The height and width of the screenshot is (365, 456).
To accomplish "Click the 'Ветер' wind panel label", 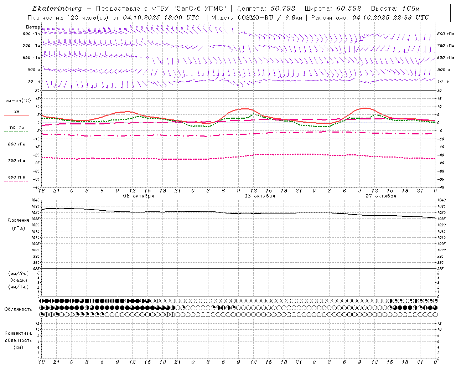I will [x=33, y=27].
